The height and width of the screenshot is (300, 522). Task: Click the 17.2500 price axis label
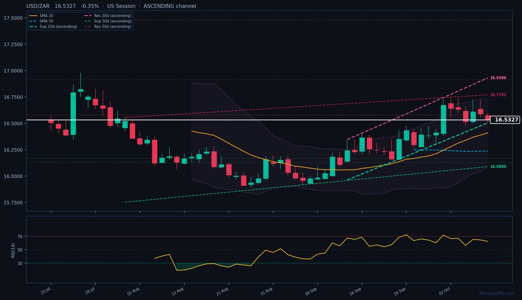13,44
